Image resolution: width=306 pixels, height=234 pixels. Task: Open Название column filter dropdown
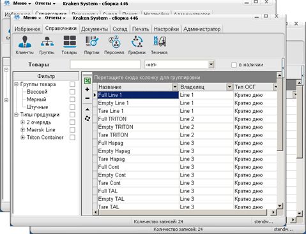coord(175,87)
